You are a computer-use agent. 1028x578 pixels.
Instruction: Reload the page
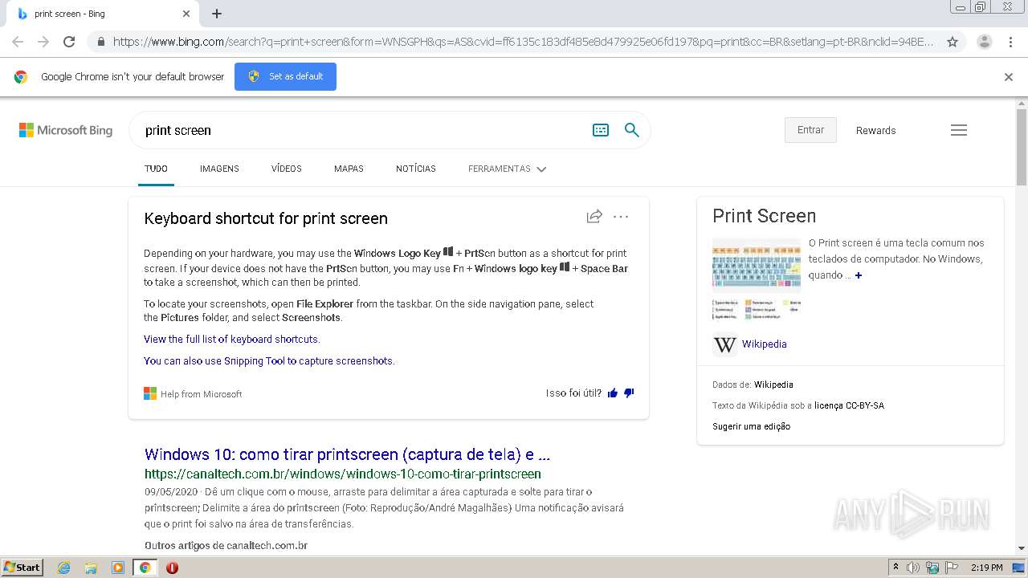(69, 42)
